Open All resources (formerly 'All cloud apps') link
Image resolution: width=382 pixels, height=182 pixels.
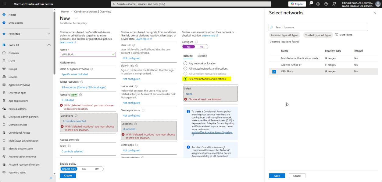coord(84,87)
